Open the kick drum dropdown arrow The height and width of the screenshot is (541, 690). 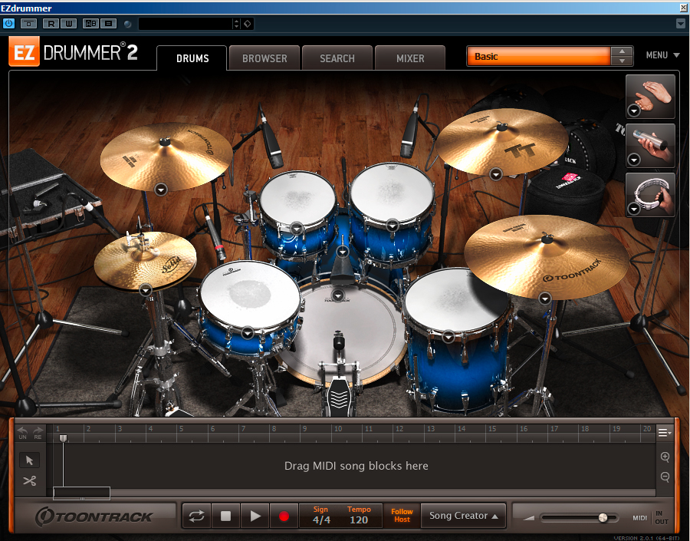click(338, 295)
